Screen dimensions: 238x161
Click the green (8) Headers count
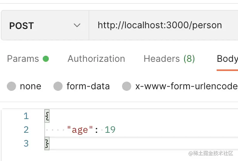coord(189,59)
